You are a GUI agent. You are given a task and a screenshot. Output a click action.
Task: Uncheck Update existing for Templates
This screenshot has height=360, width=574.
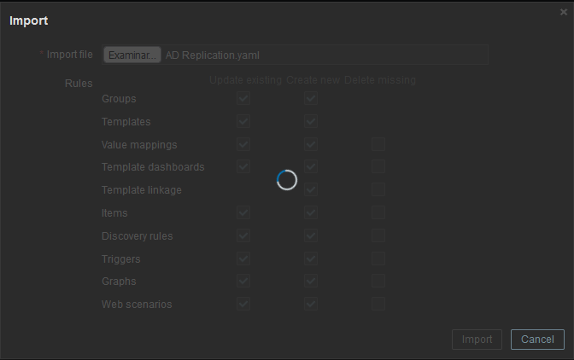click(x=243, y=122)
